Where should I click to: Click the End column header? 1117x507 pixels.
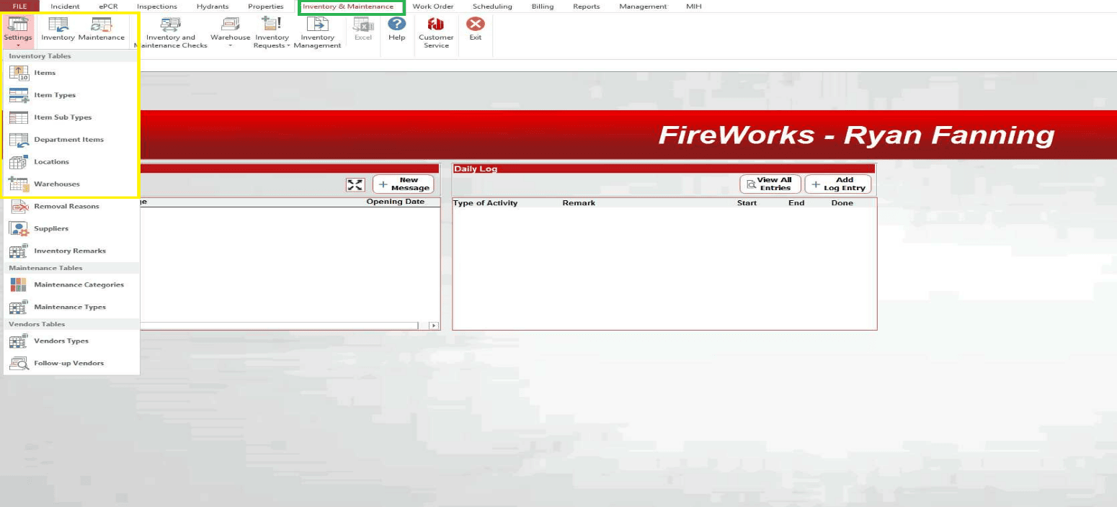point(796,203)
